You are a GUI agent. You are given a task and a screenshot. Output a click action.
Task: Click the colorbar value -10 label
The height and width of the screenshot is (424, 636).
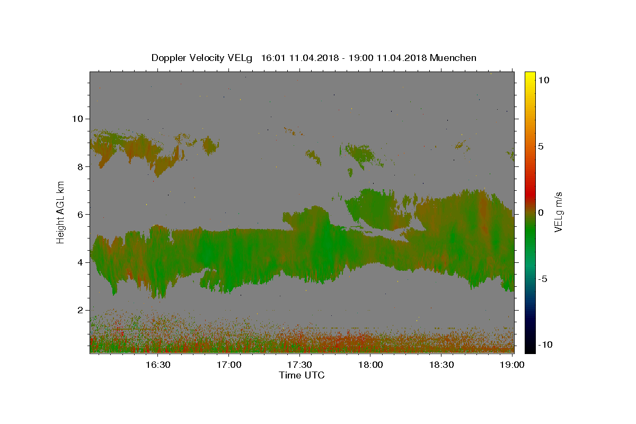[x=545, y=345]
